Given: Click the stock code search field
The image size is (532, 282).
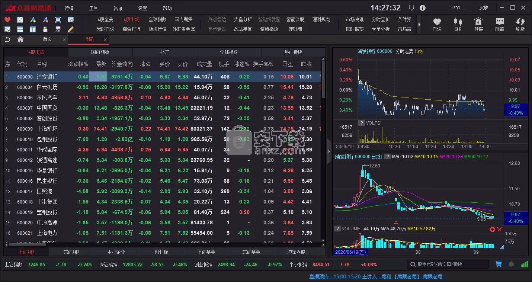Looking at the screenshot, I should coord(448,264).
